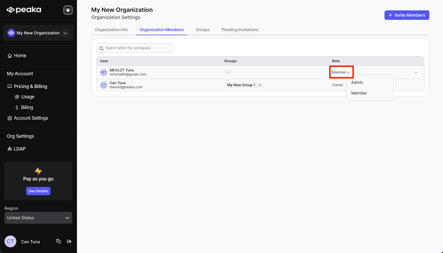Image resolution: width=443 pixels, height=253 pixels.
Task: Click the Invite Members button
Action: [406, 15]
